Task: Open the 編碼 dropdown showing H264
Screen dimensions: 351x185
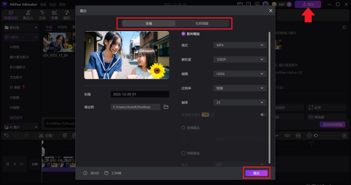Action: coord(240,74)
